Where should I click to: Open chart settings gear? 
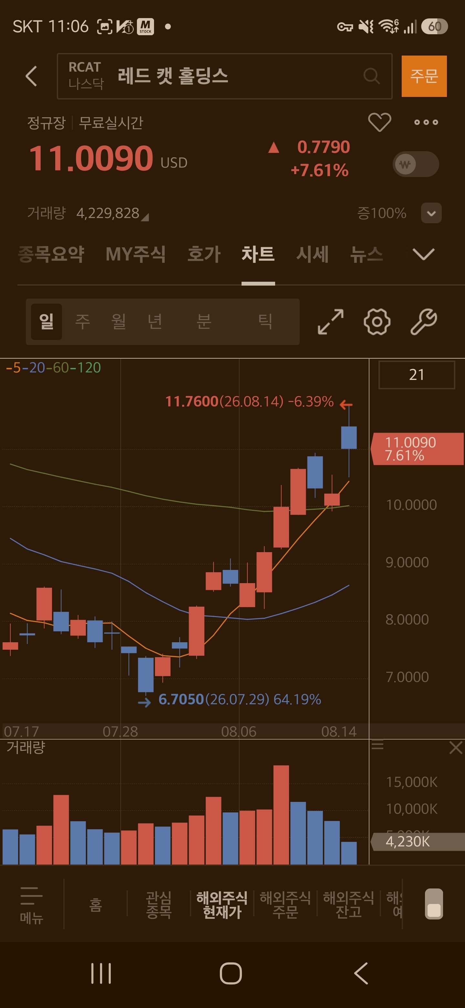coord(377,322)
